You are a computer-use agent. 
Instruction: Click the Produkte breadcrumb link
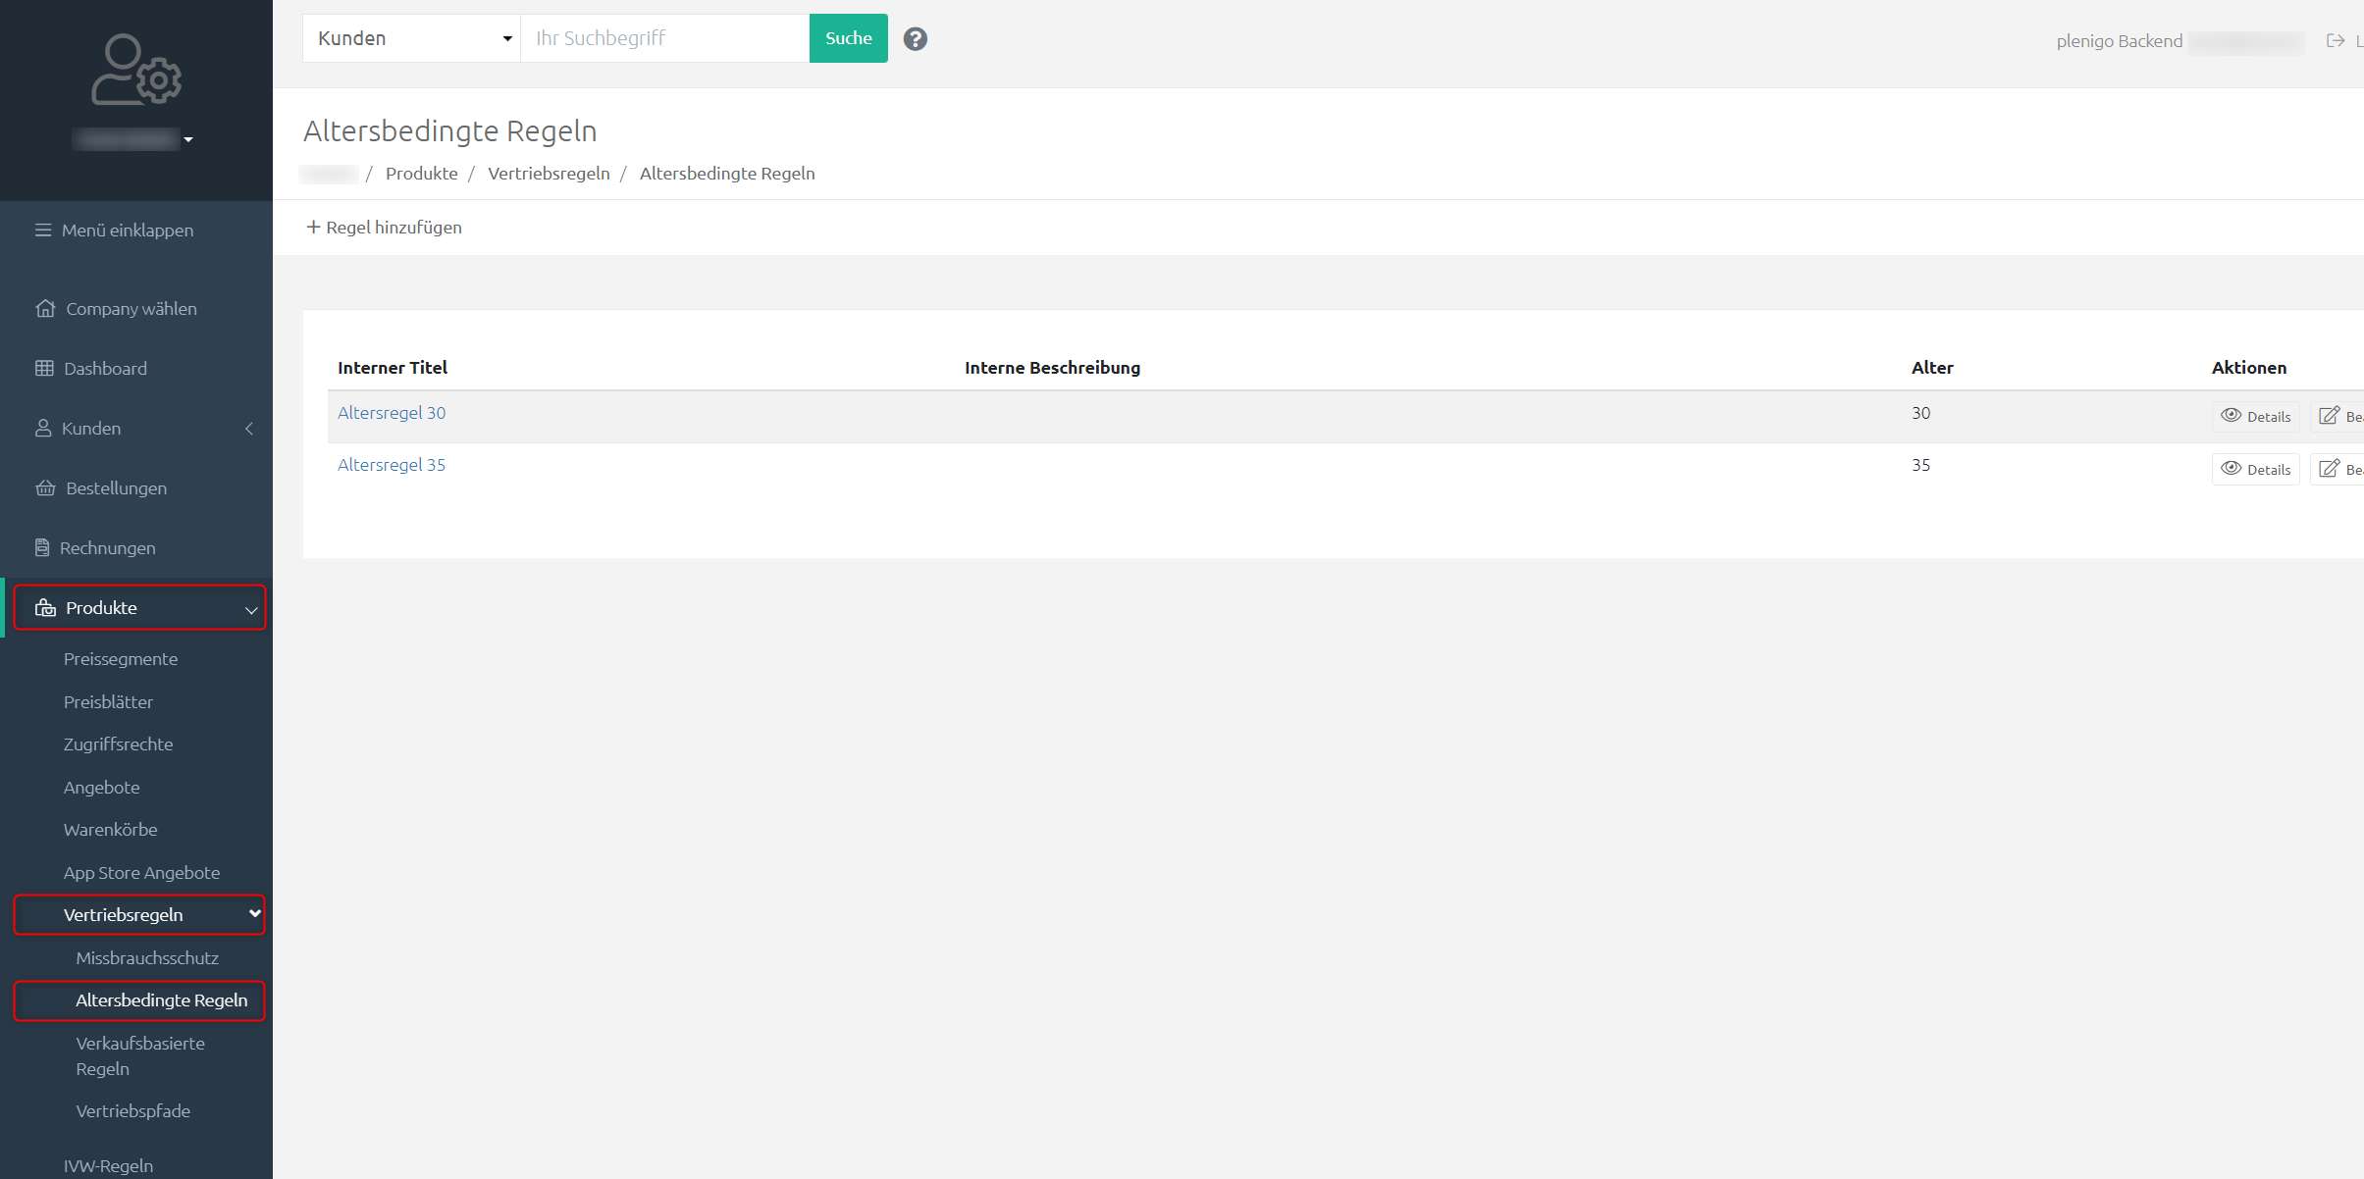pos(421,174)
